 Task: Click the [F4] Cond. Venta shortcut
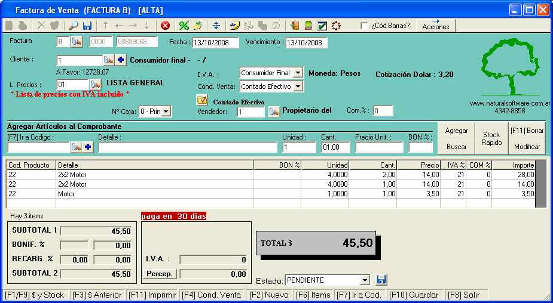point(211,295)
